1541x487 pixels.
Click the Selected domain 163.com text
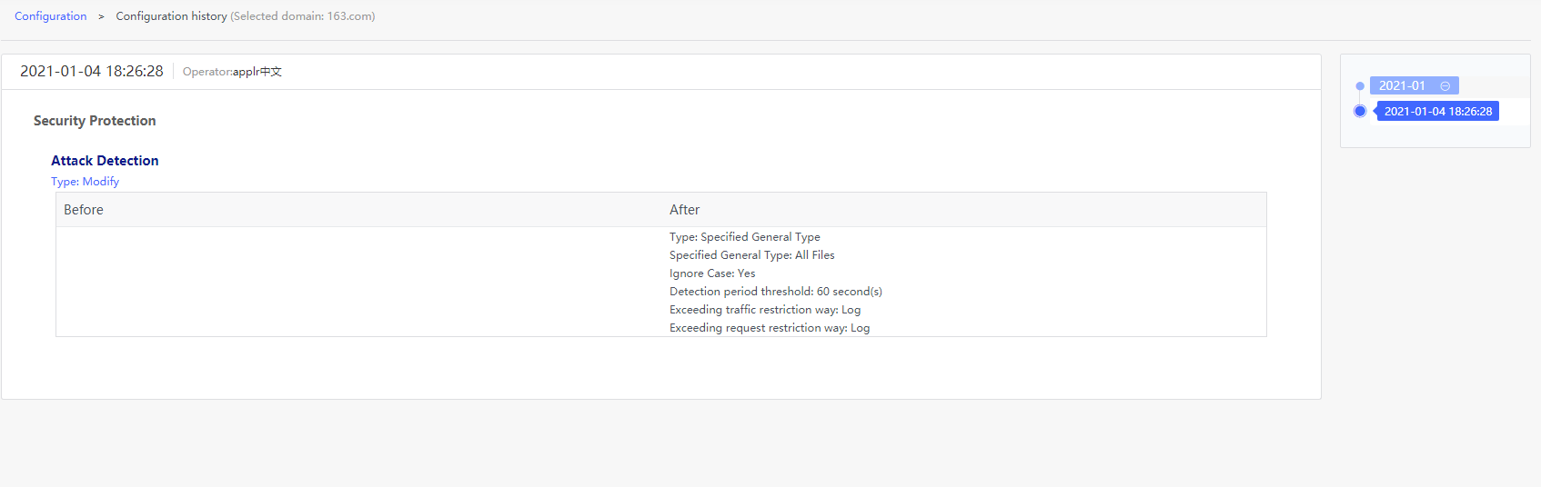[x=303, y=16]
